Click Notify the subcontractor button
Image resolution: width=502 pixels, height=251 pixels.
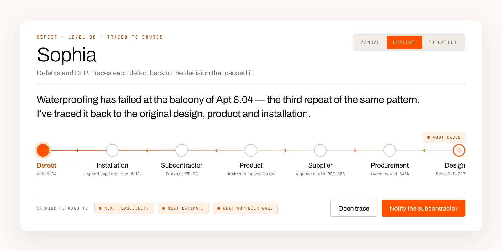click(x=423, y=208)
